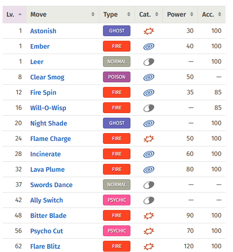Open the Bitter Blade move link

(48, 216)
